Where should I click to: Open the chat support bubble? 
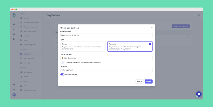click(199, 94)
